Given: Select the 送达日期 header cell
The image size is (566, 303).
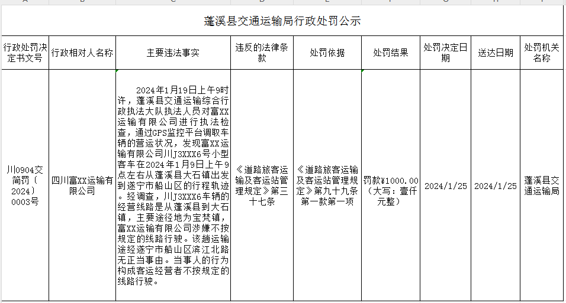Looking at the screenshot, I should coord(496,53).
